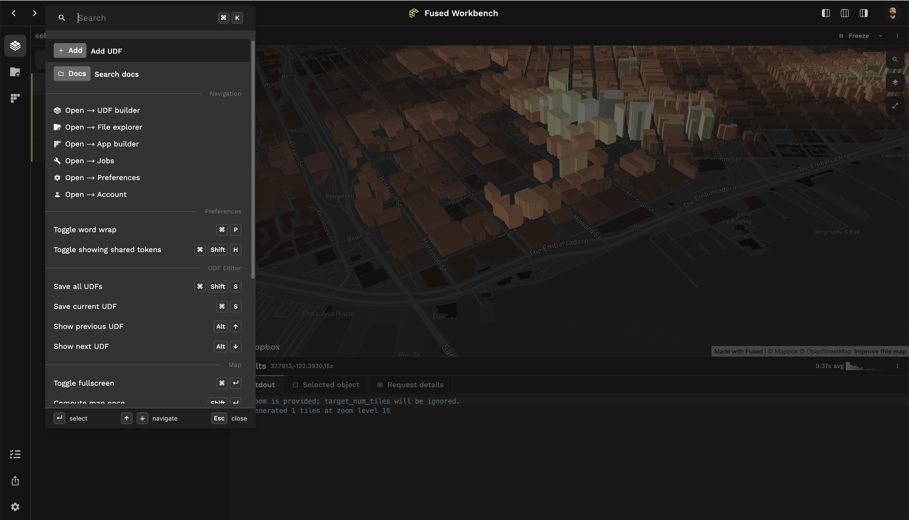Run Show previous UDF command
This screenshot has height=520, width=909.
point(148,327)
